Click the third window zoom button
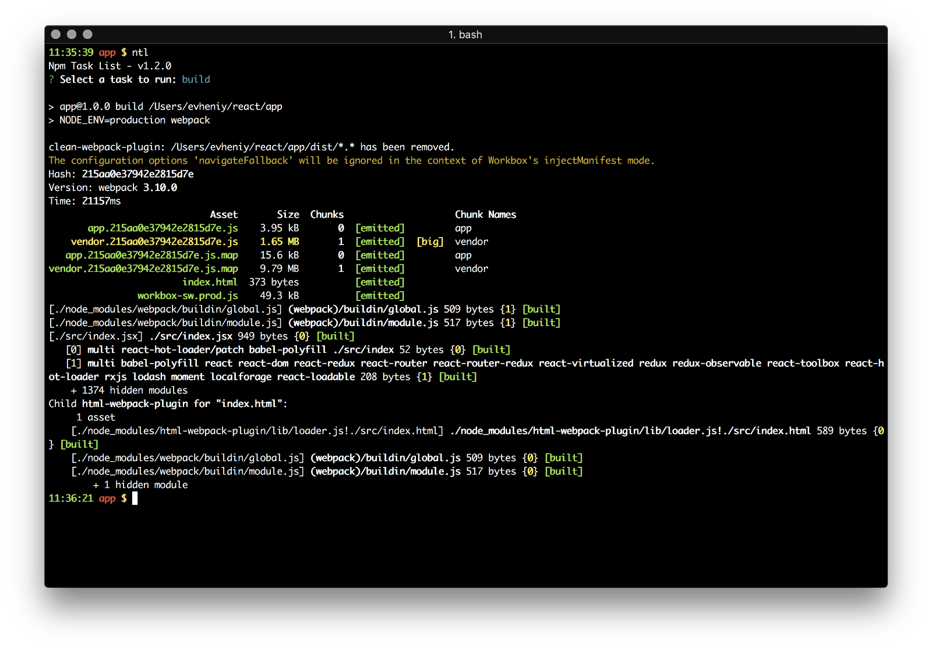Screen dimensions: 932x651 pyautogui.click(x=87, y=34)
